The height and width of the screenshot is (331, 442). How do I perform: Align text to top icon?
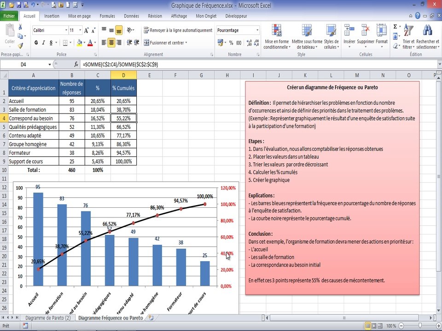[104, 30]
